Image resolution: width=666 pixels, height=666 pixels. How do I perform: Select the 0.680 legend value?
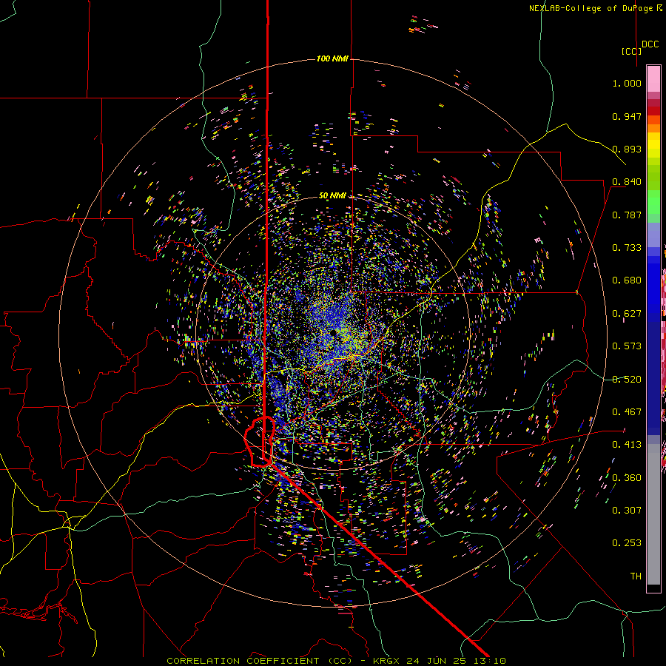[627, 280]
